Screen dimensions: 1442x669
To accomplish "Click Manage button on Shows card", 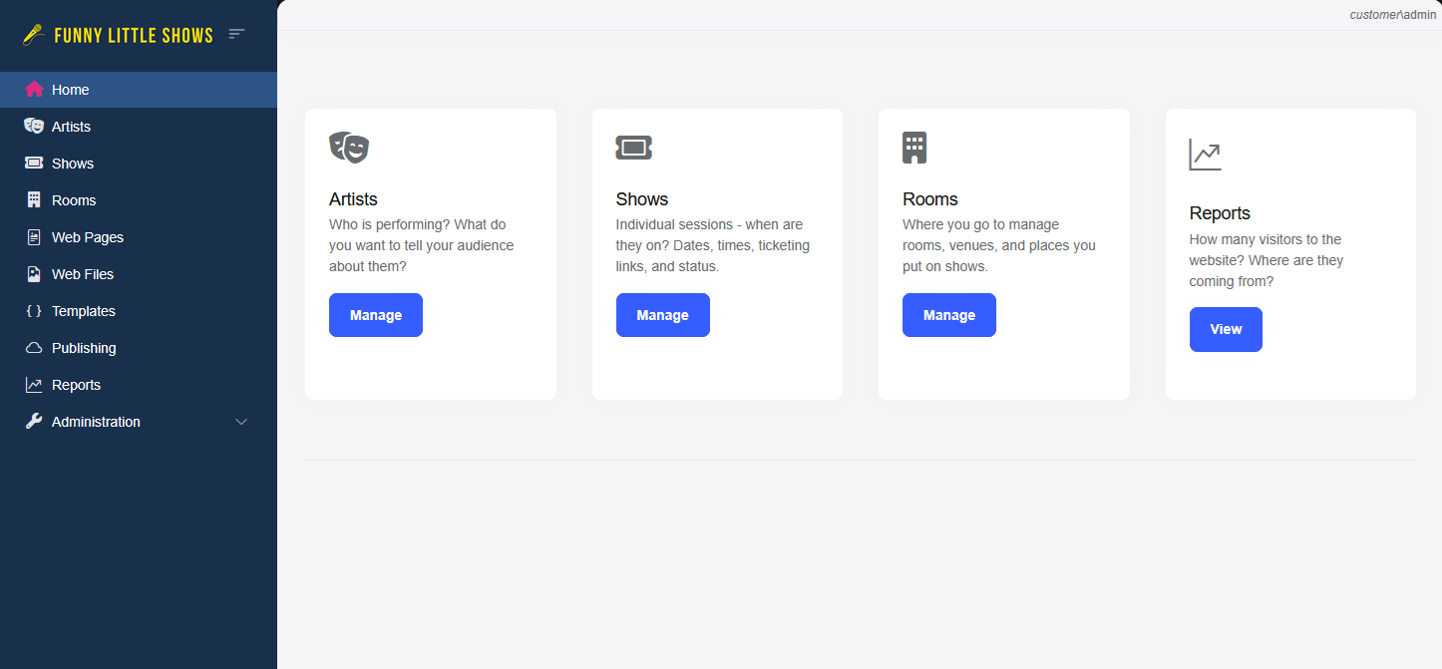I will pyautogui.click(x=663, y=315).
